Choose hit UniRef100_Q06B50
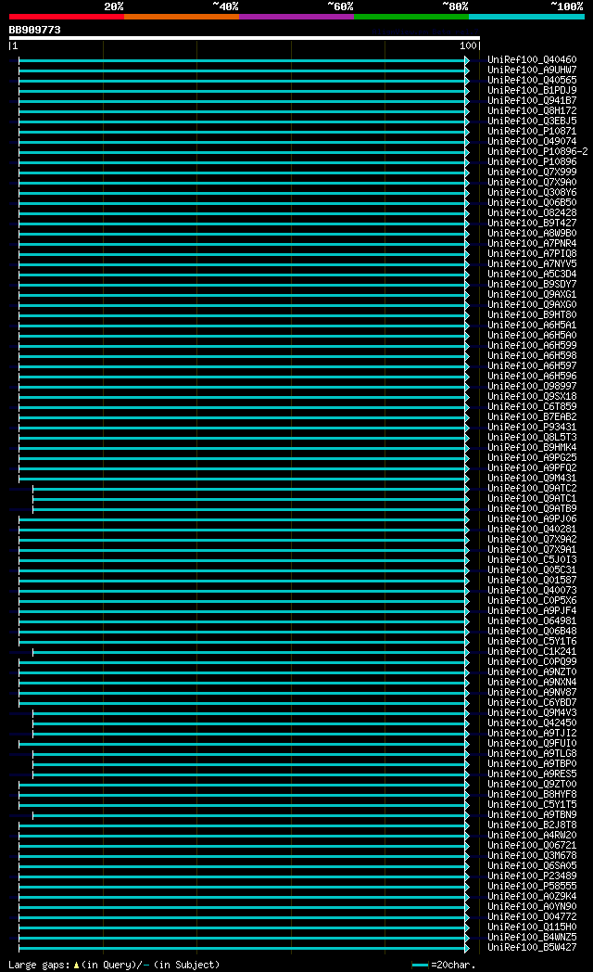The height and width of the screenshot is (972, 593). [x=532, y=203]
